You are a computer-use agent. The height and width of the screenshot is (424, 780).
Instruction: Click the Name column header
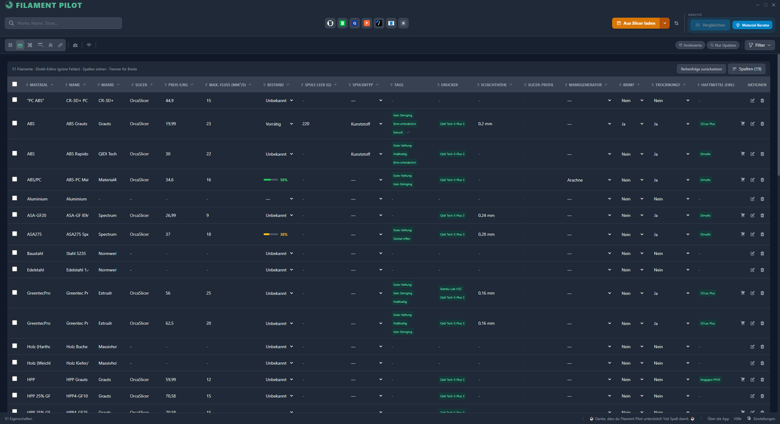pos(74,85)
